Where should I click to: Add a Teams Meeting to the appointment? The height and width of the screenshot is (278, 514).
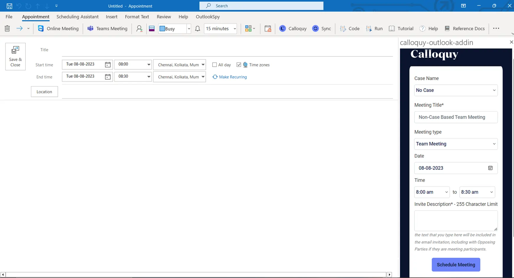(x=107, y=29)
